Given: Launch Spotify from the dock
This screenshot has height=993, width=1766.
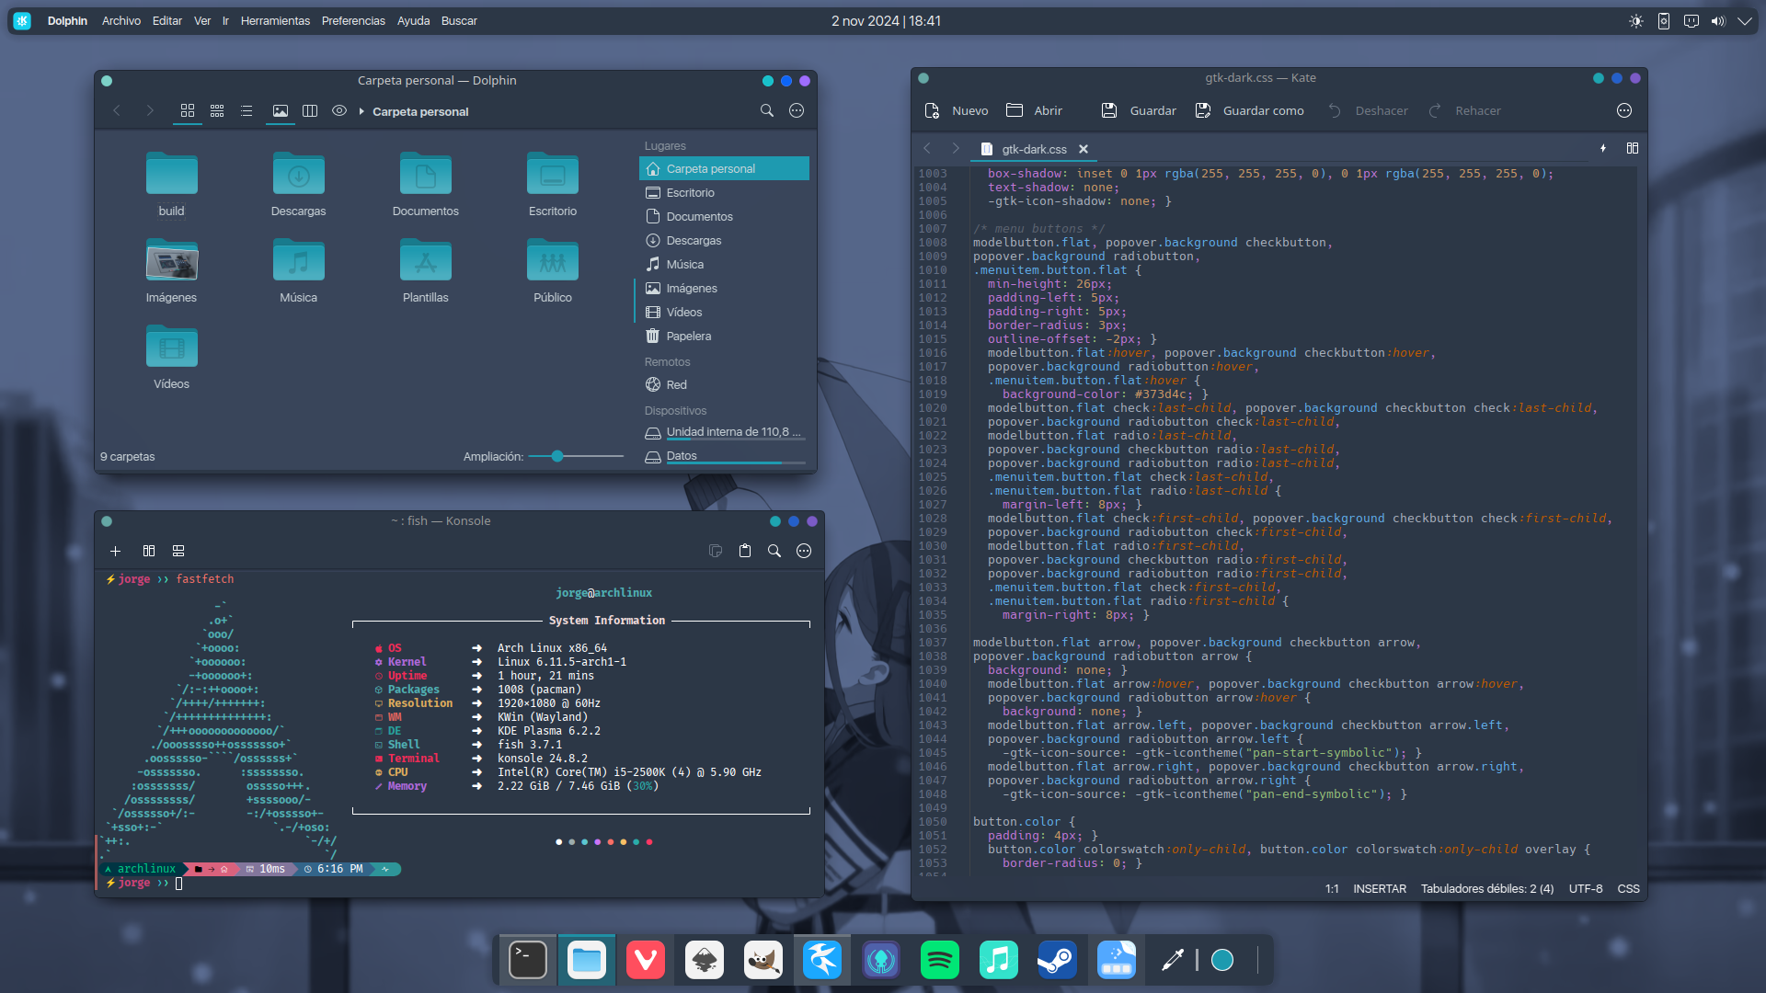Looking at the screenshot, I should click(940, 960).
